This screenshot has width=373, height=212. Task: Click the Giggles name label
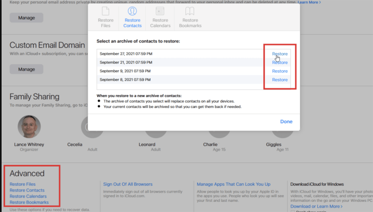273,145
